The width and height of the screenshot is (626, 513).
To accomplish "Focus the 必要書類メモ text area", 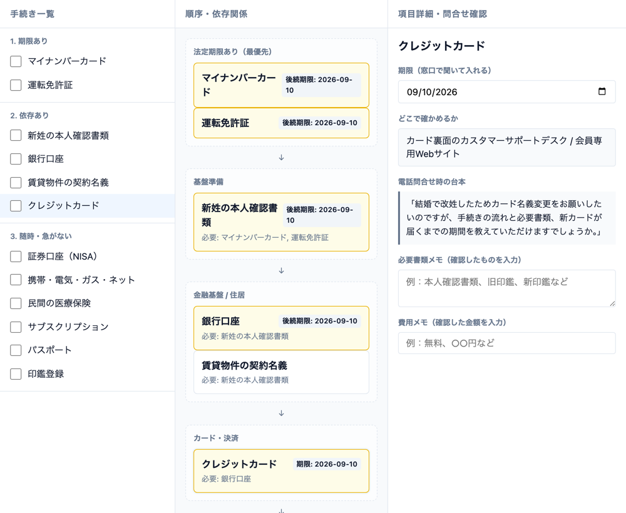I will pyautogui.click(x=506, y=288).
